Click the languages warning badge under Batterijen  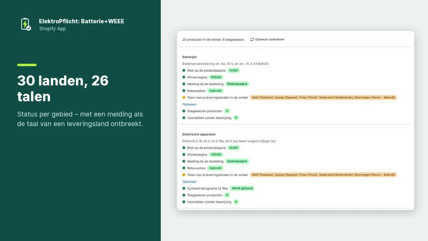(323, 97)
